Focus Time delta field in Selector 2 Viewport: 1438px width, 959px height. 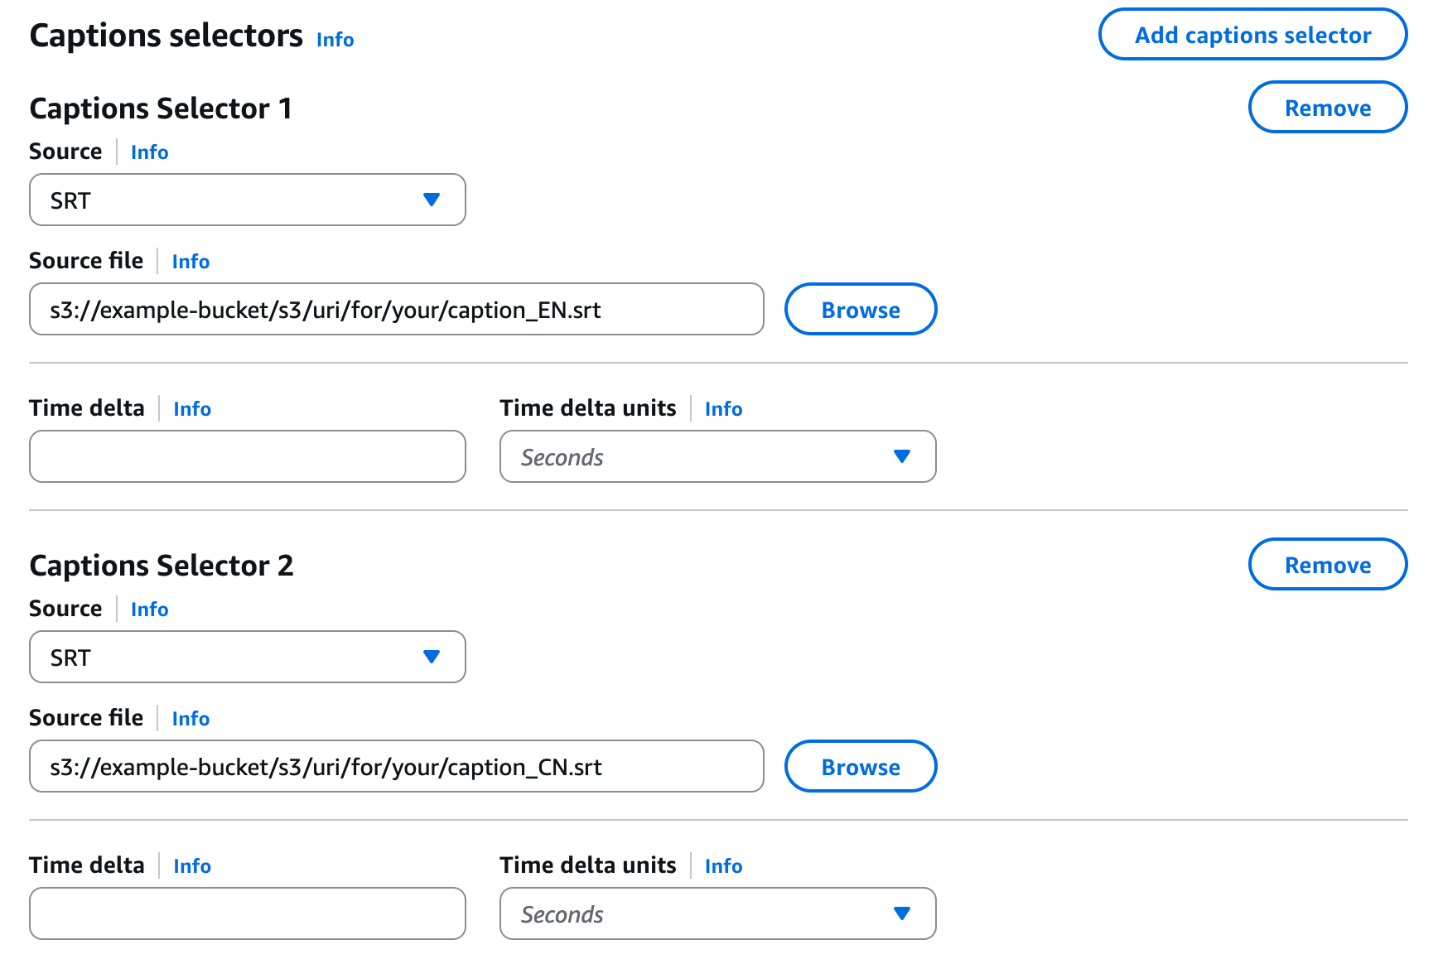(247, 914)
